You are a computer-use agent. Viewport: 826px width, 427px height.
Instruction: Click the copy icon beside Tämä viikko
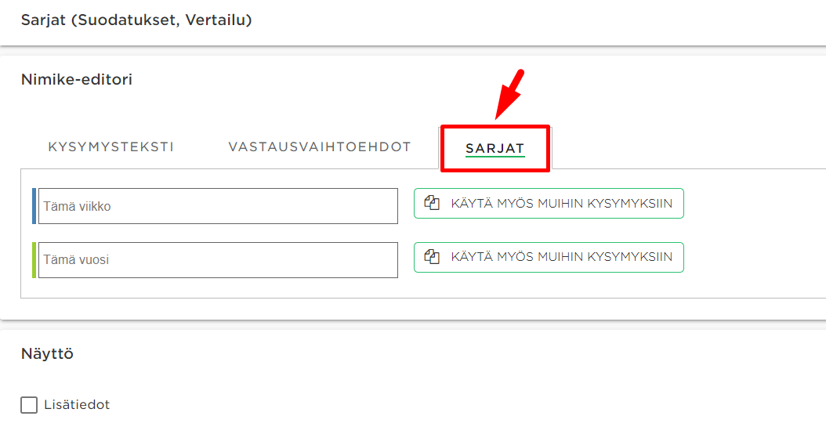point(432,203)
